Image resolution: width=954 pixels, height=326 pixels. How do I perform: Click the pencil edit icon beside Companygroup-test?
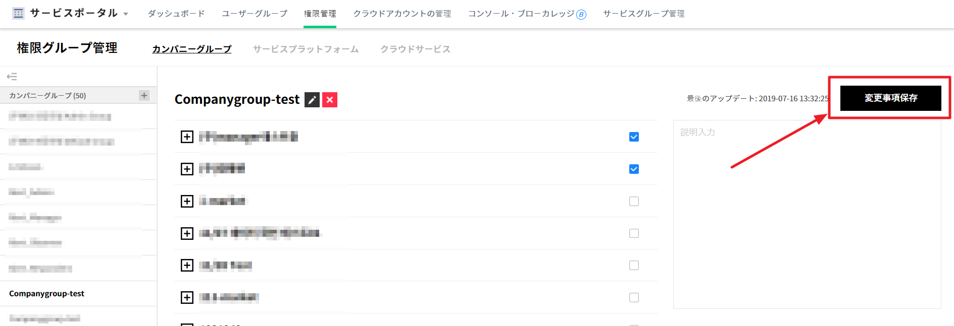pyautogui.click(x=312, y=100)
